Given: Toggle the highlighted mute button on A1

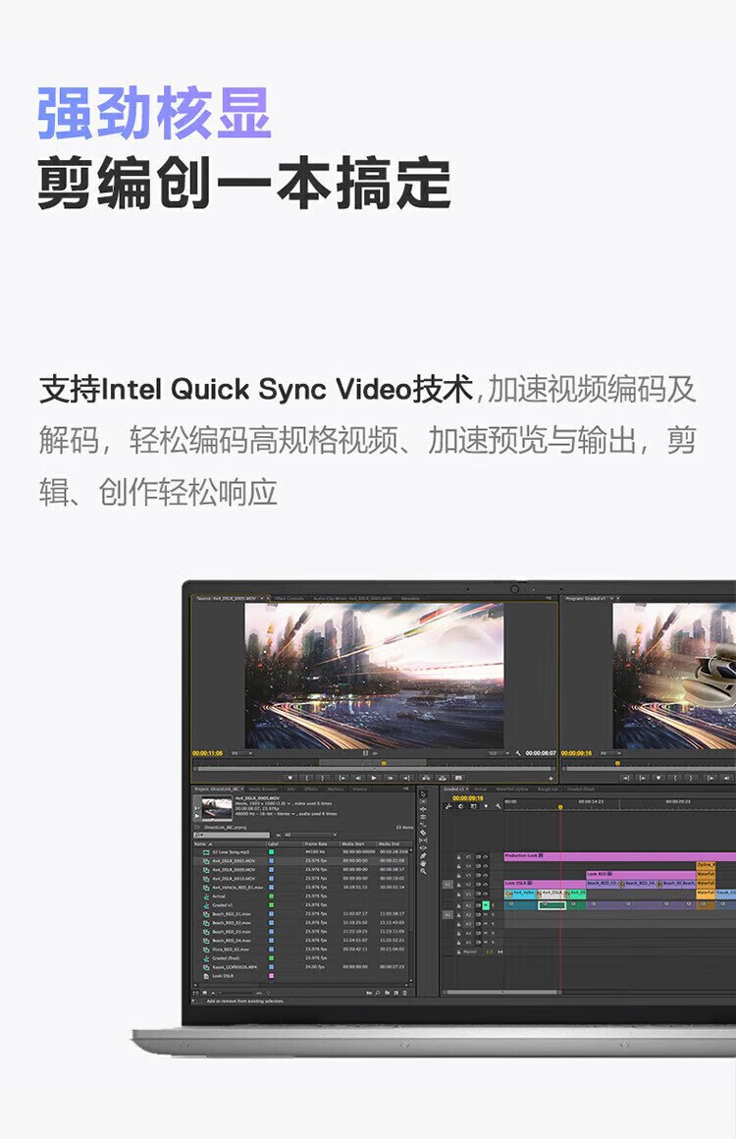Looking at the screenshot, I should pyautogui.click(x=485, y=905).
